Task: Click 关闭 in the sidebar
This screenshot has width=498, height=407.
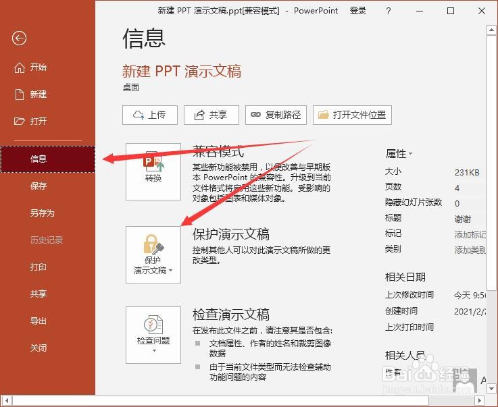Action: coord(39,348)
